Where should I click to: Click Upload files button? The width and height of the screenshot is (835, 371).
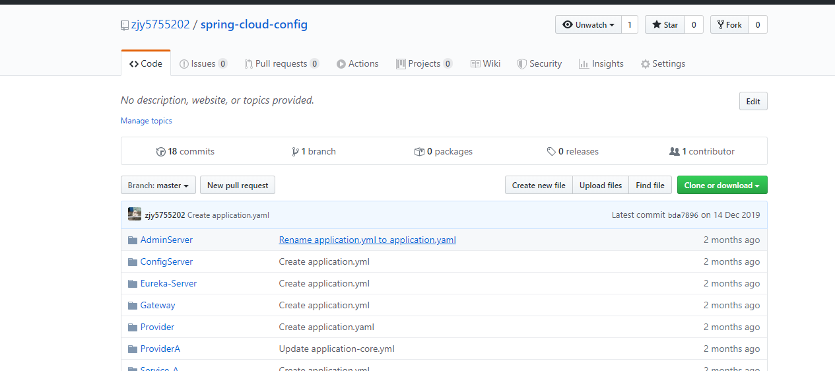601,185
